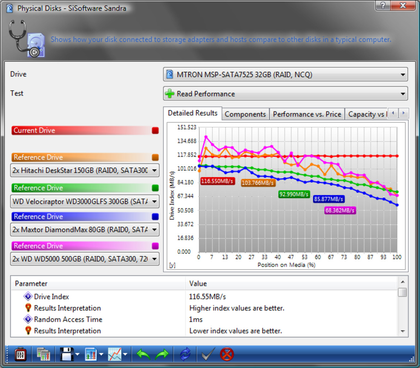Click the 68.362MB/s magenta graph label
Viewport: 420px width, 368px height.
[x=340, y=210]
